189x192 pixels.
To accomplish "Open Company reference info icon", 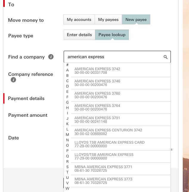I will click(x=13, y=80).
